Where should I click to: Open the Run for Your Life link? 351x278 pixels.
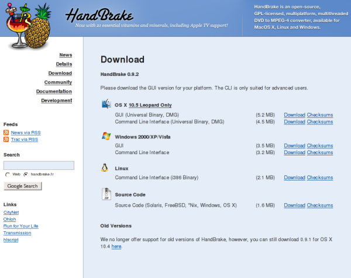tap(21, 226)
